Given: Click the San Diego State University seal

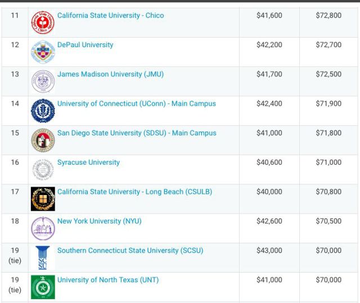Looking at the screenshot, I should (x=43, y=140).
